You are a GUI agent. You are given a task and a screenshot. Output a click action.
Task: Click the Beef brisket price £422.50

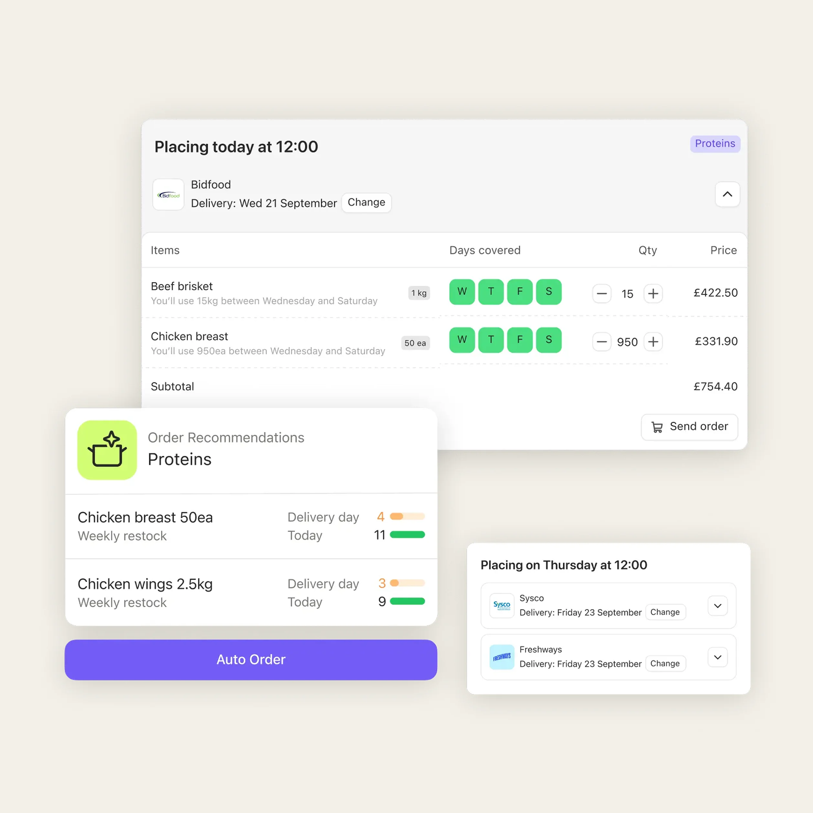pos(715,293)
